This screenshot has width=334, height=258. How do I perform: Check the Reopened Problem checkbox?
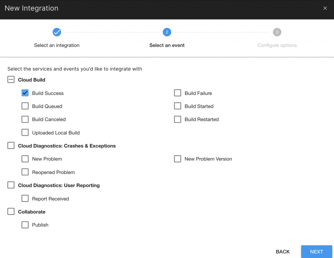click(25, 172)
